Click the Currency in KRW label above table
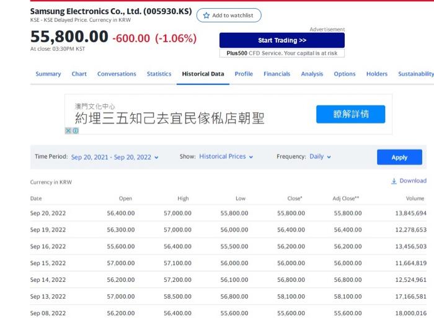Image resolution: width=434 pixels, height=319 pixels. (x=51, y=182)
